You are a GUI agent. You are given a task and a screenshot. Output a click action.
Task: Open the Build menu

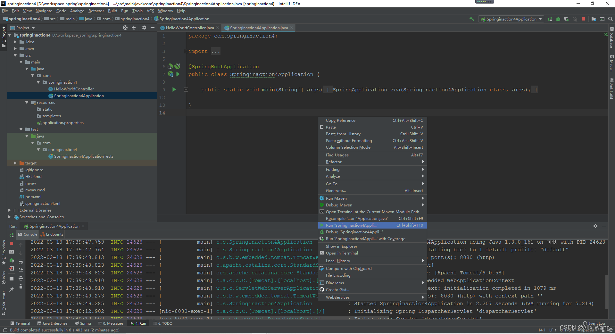click(x=112, y=11)
